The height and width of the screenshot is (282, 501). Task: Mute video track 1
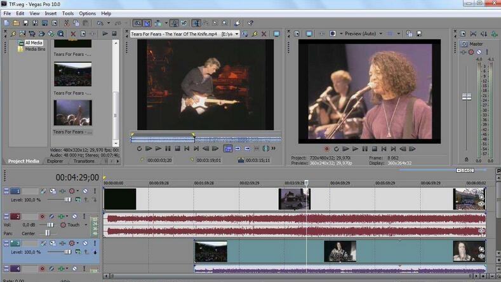tap(84, 191)
